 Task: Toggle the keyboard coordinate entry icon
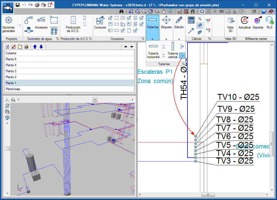coord(222,11)
